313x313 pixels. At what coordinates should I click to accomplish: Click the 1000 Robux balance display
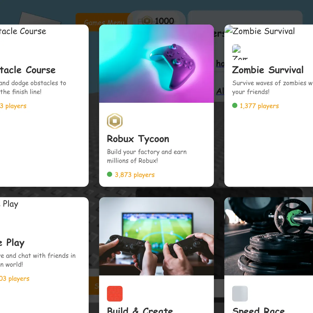tap(156, 21)
